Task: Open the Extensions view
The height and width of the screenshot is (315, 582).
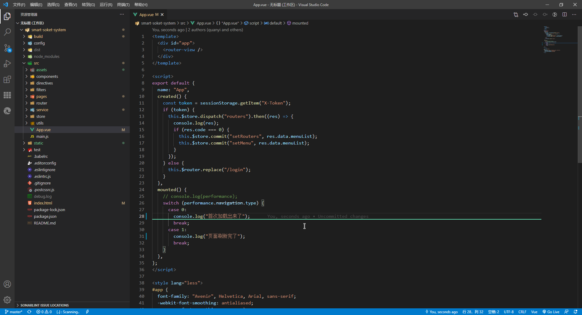Action: [7, 79]
